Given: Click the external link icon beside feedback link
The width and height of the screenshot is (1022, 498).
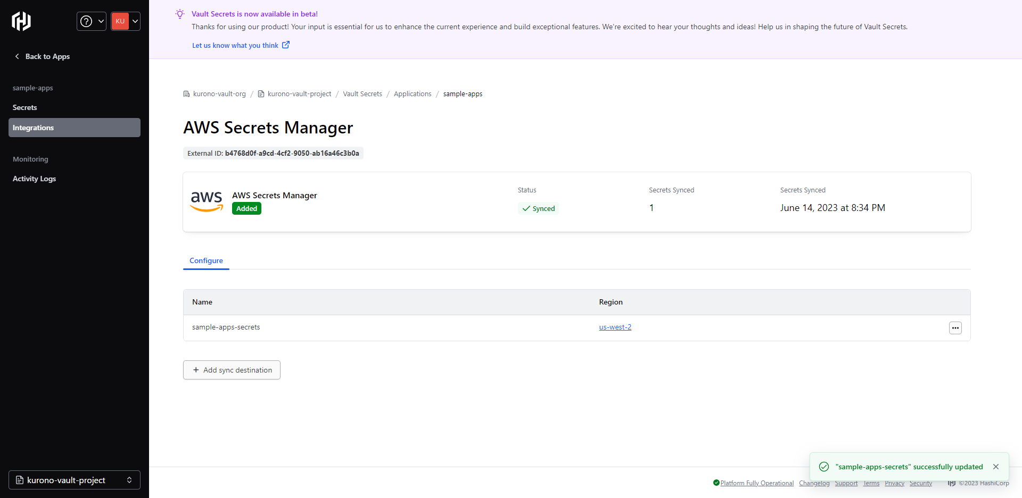Looking at the screenshot, I should [286, 45].
